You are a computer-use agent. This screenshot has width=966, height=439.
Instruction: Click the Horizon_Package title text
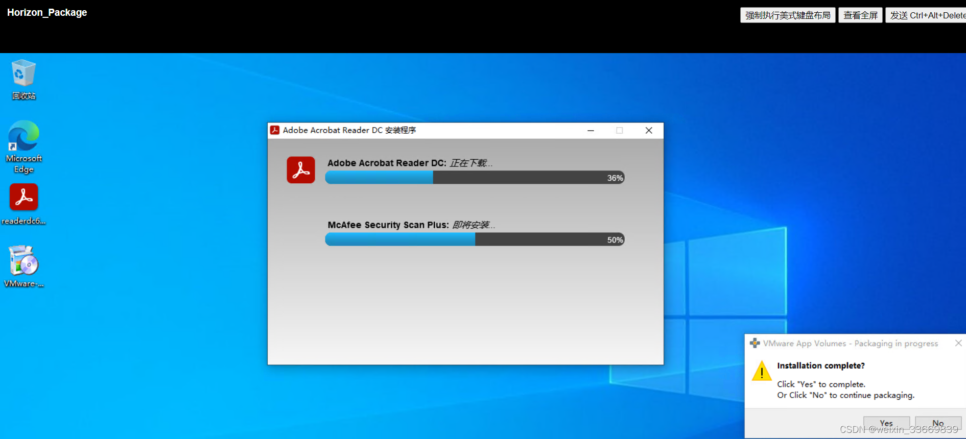pyautogui.click(x=47, y=12)
